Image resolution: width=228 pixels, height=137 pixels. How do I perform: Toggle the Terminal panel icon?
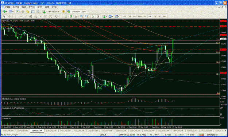[33, 12]
